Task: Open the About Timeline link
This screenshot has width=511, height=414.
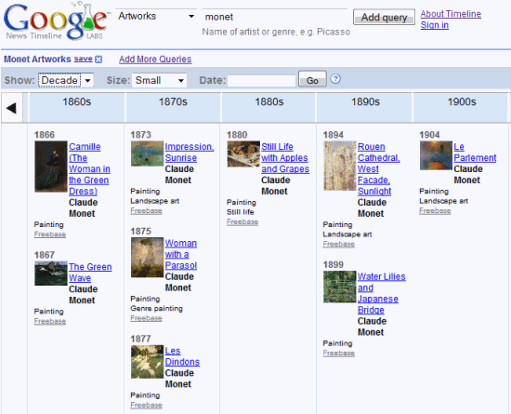Action: (451, 14)
